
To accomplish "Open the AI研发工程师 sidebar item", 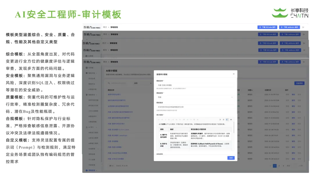I will coord(93,133).
